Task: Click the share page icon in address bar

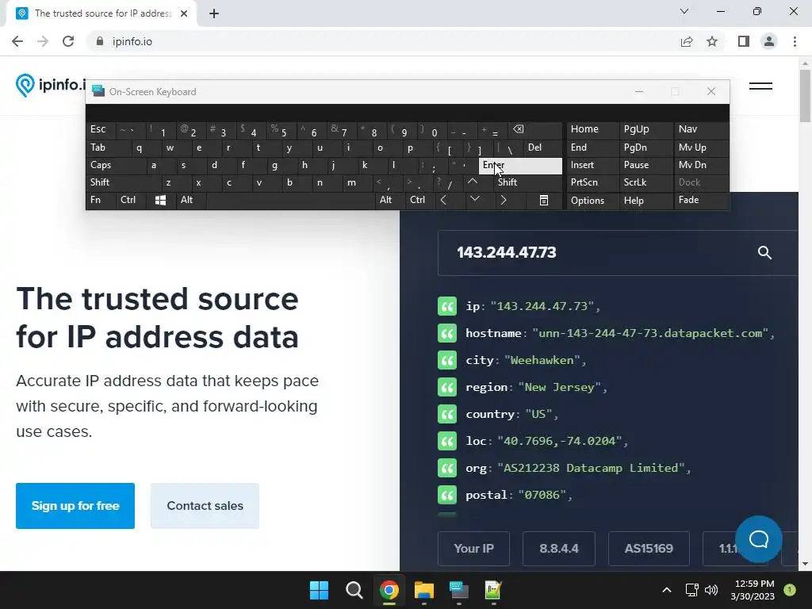Action: tap(687, 41)
